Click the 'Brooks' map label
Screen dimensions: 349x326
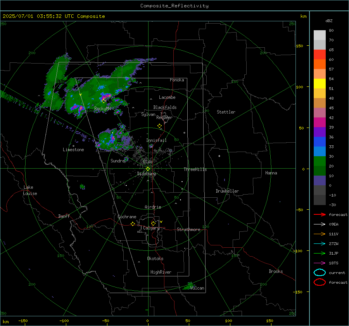(x=276, y=271)
